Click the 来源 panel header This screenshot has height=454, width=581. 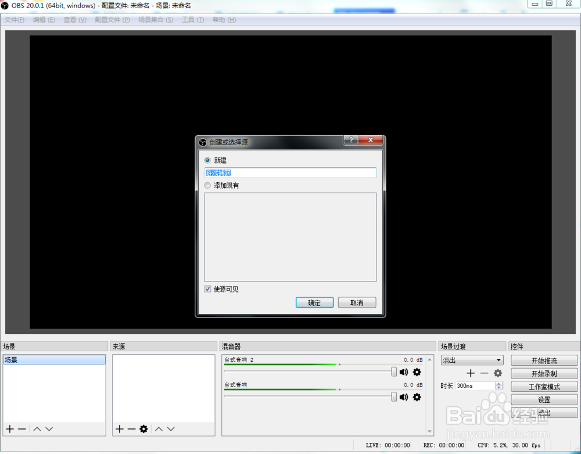(x=164, y=346)
